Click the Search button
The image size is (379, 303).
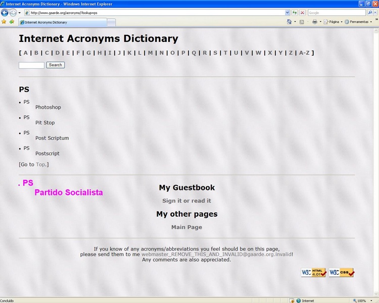pyautogui.click(x=56, y=65)
